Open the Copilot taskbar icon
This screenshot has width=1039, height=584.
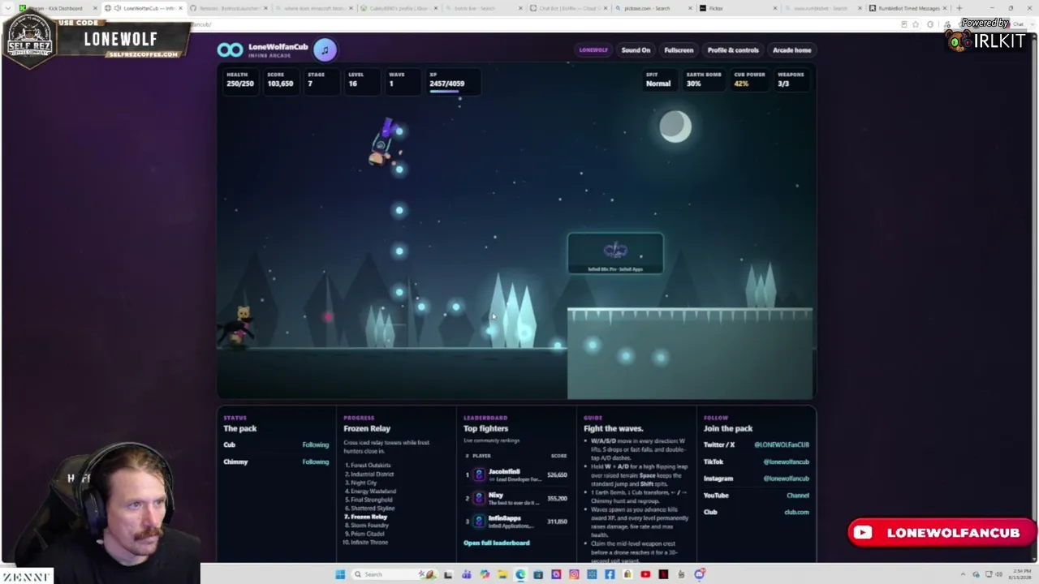485,574
